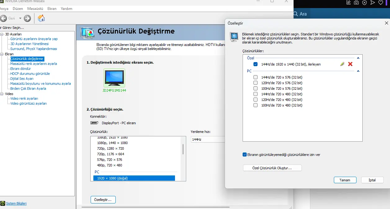The width and height of the screenshot is (390, 209).
Task: Go back with the Geri arrow
Action: tap(3, 18)
